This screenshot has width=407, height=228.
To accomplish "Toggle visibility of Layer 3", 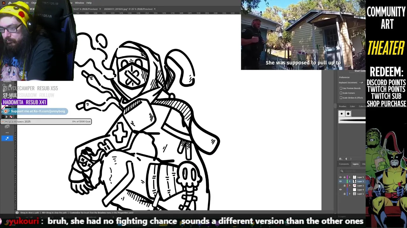I will click(x=341, y=181).
